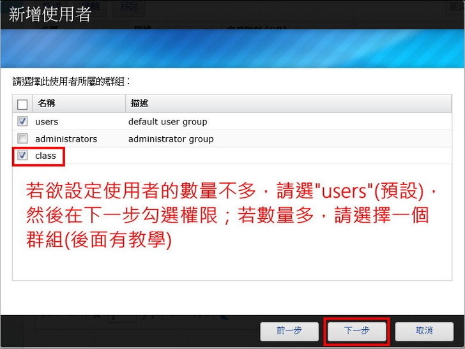
Task: Click the 'default user group' description cell
Action: point(167,121)
